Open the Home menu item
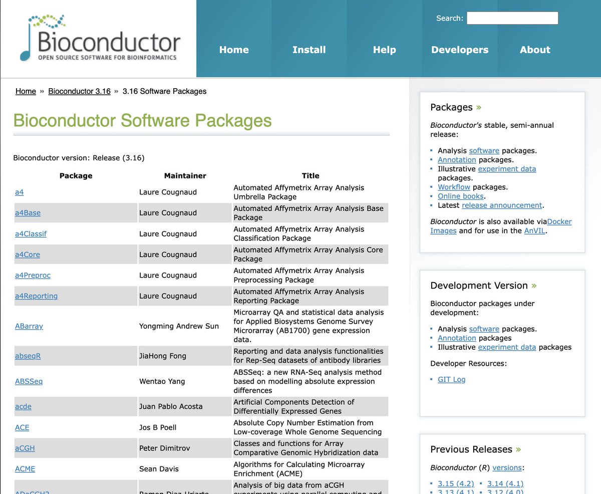This screenshot has width=601, height=494. click(234, 50)
